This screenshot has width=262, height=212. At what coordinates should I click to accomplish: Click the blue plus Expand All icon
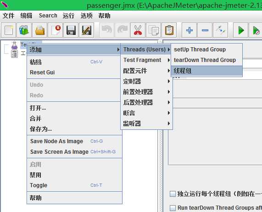click(190, 30)
